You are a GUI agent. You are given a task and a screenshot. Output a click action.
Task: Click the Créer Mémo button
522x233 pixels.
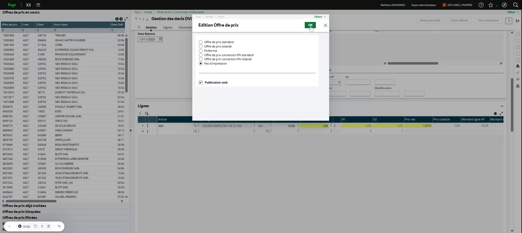click(x=459, y=21)
